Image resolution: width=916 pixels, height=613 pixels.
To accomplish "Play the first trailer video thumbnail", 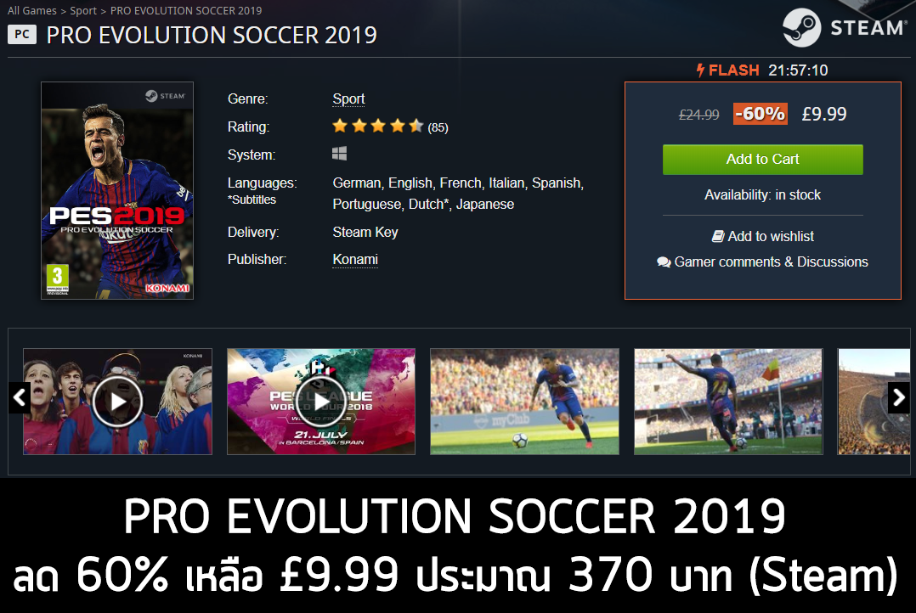I will pos(117,402).
